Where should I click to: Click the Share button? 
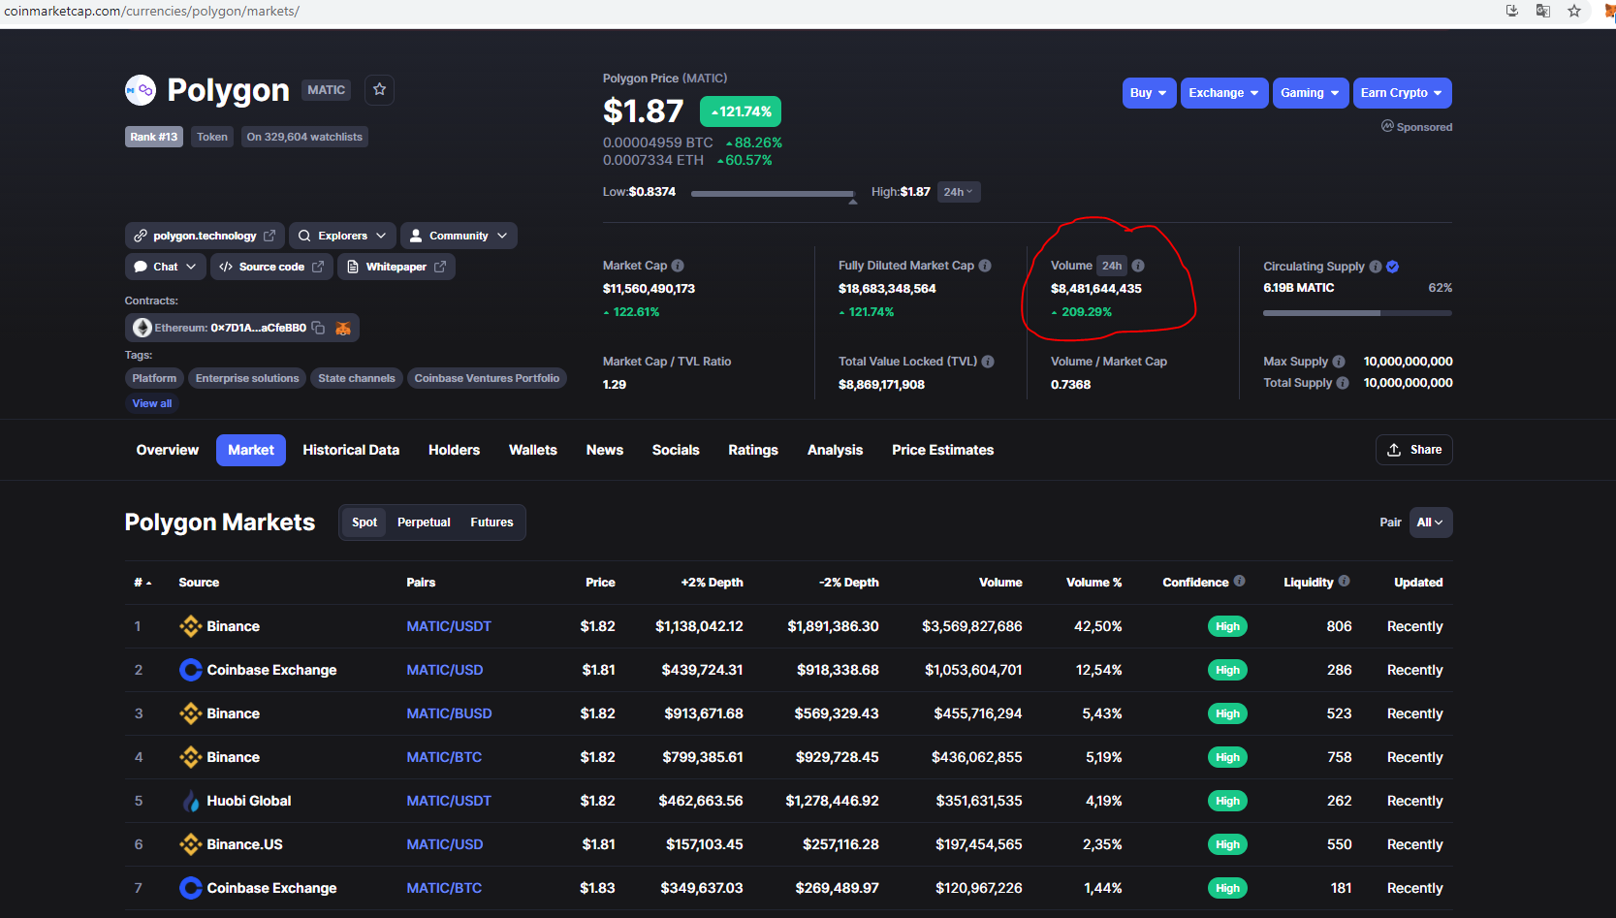coord(1414,450)
